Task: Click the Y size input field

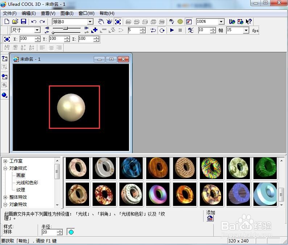Action: [57, 39]
